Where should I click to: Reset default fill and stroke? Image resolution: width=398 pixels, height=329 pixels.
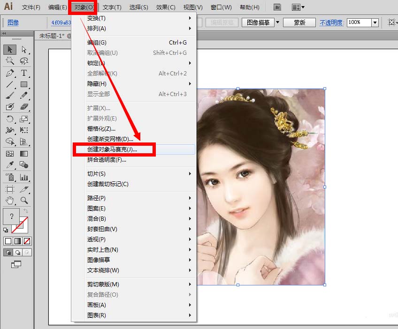6,230
